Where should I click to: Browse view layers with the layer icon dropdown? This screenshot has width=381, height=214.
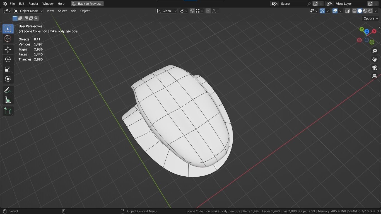pyautogui.click(x=330, y=4)
